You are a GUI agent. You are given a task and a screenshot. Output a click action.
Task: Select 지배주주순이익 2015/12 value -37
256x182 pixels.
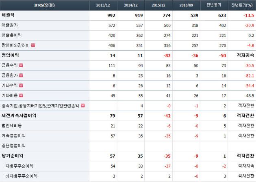pos(167,166)
